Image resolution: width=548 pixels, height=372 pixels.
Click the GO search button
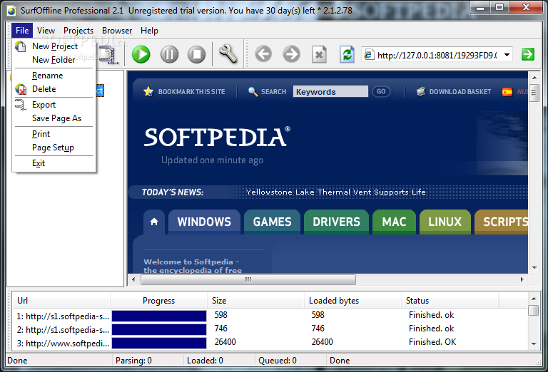(x=381, y=91)
